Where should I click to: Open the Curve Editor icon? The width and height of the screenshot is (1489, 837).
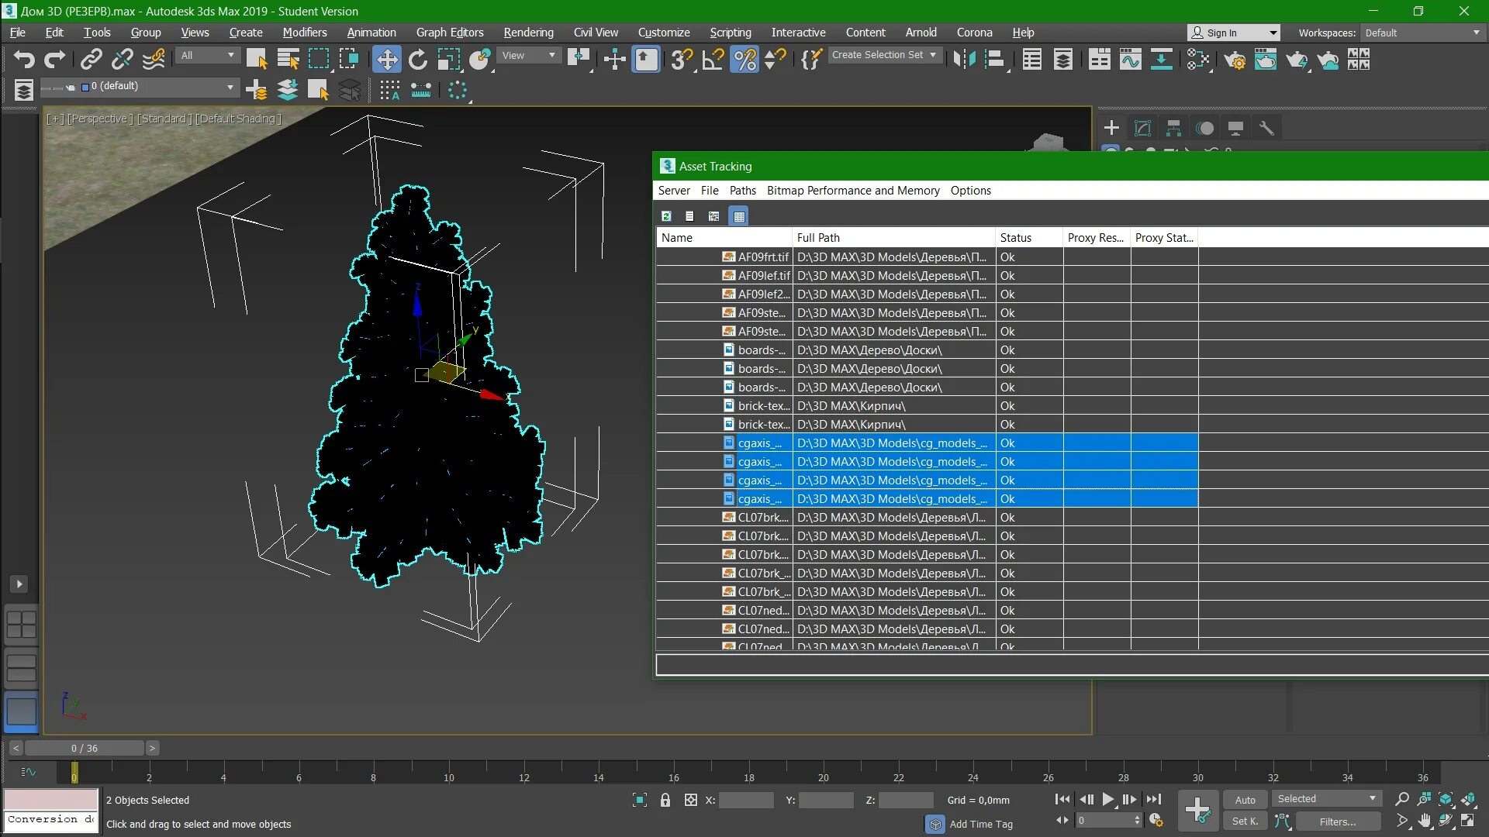(x=1130, y=60)
